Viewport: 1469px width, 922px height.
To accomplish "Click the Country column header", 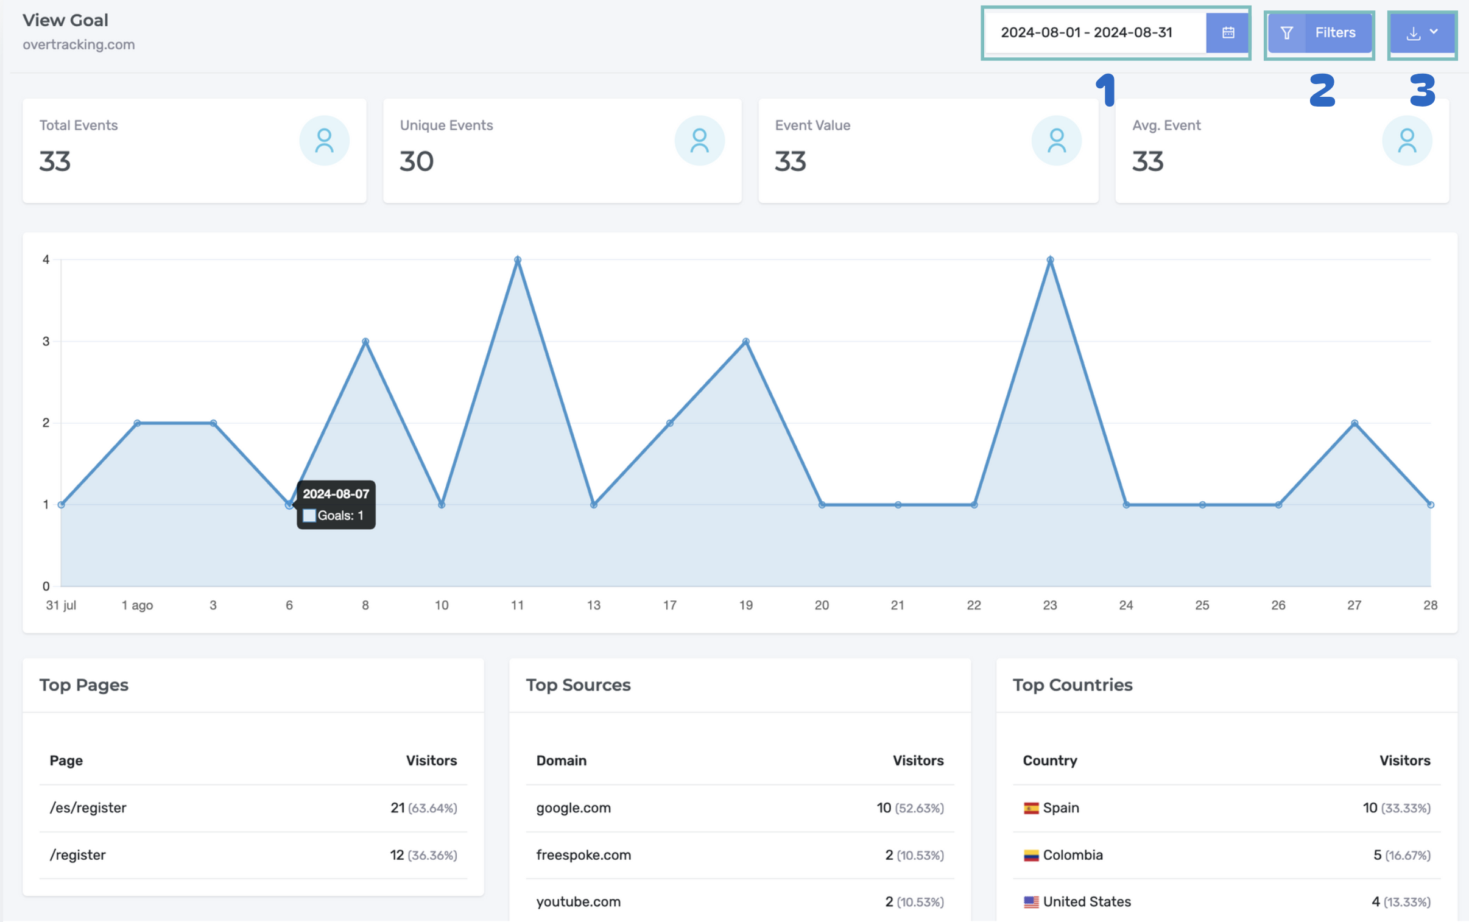I will tap(1049, 761).
